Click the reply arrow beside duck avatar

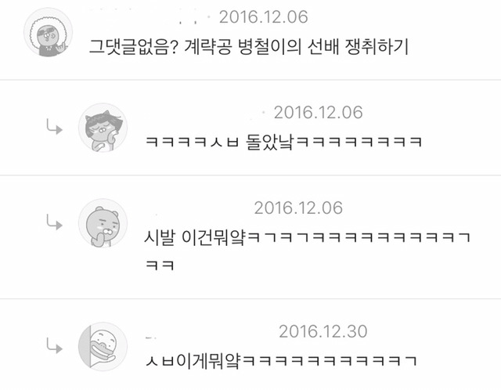coord(54,345)
